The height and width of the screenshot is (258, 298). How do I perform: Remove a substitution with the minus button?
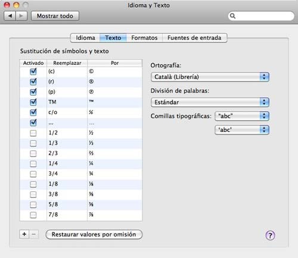(x=34, y=234)
